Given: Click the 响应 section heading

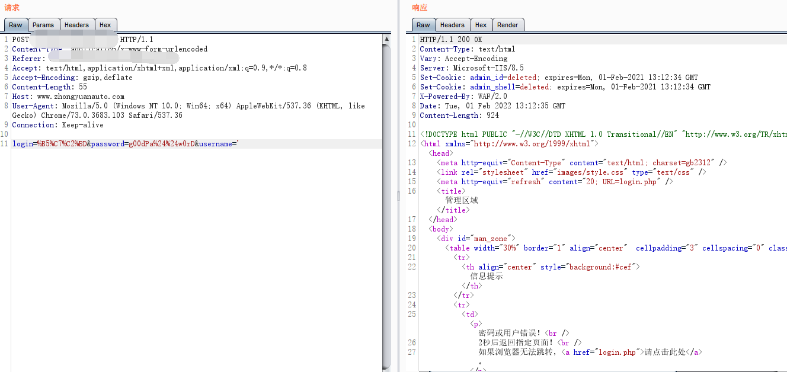Looking at the screenshot, I should (420, 8).
